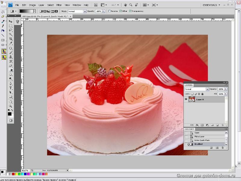241x181 pixels.
Task: Add a layer style with fx icon
Action: tap(197, 125)
